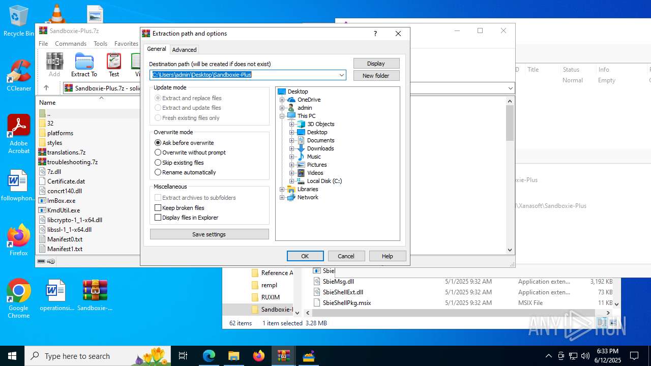Select Rename automatically option
The width and height of the screenshot is (651, 366).
(x=185, y=172)
